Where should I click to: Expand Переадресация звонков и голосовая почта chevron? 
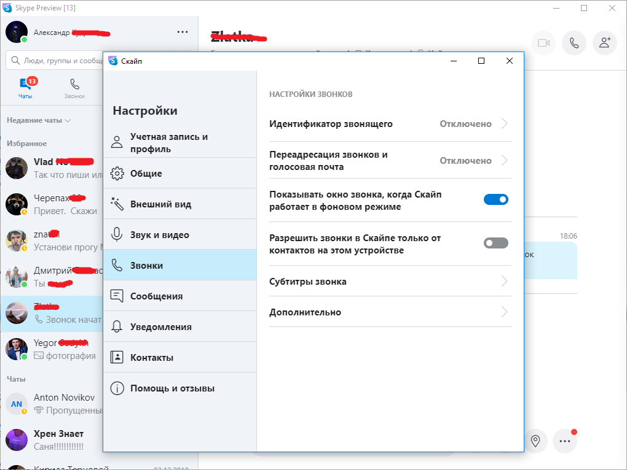[x=504, y=160]
